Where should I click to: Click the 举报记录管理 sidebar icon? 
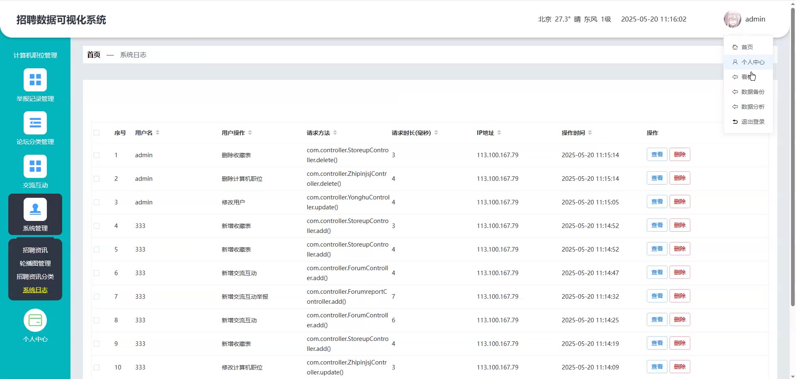click(x=35, y=80)
